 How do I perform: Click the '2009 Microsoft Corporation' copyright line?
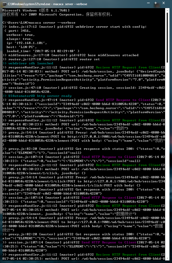[x=57, y=14]
